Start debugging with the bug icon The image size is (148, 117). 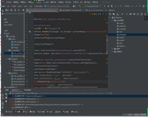point(108,6)
